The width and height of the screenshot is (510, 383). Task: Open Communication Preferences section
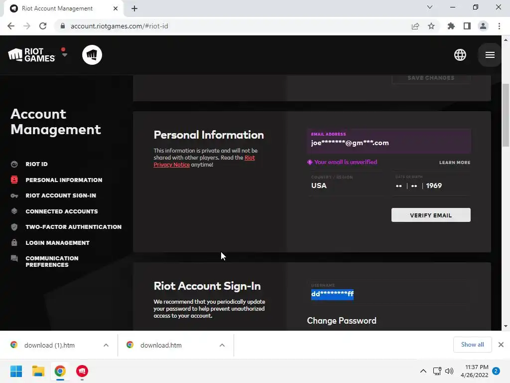click(52, 261)
